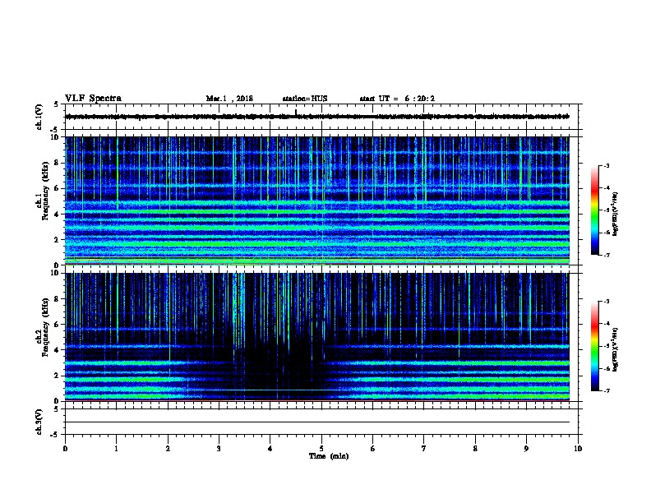Click the ch.1 frequency tick label "10"

pos(56,137)
